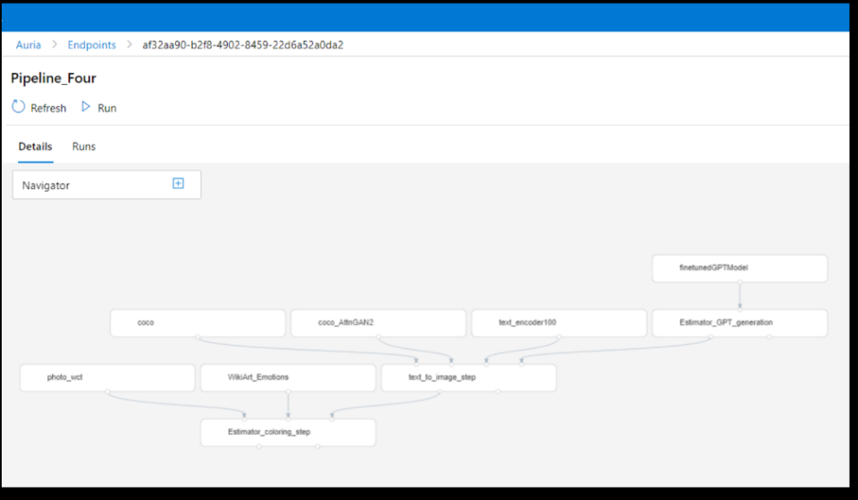Select the photo_wct node

[x=108, y=378]
